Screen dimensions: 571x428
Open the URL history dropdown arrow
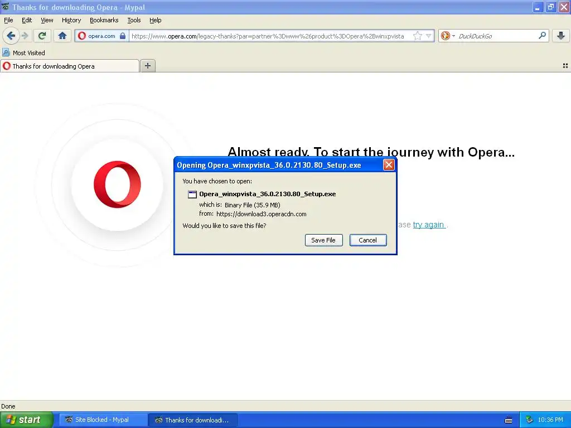pos(429,36)
